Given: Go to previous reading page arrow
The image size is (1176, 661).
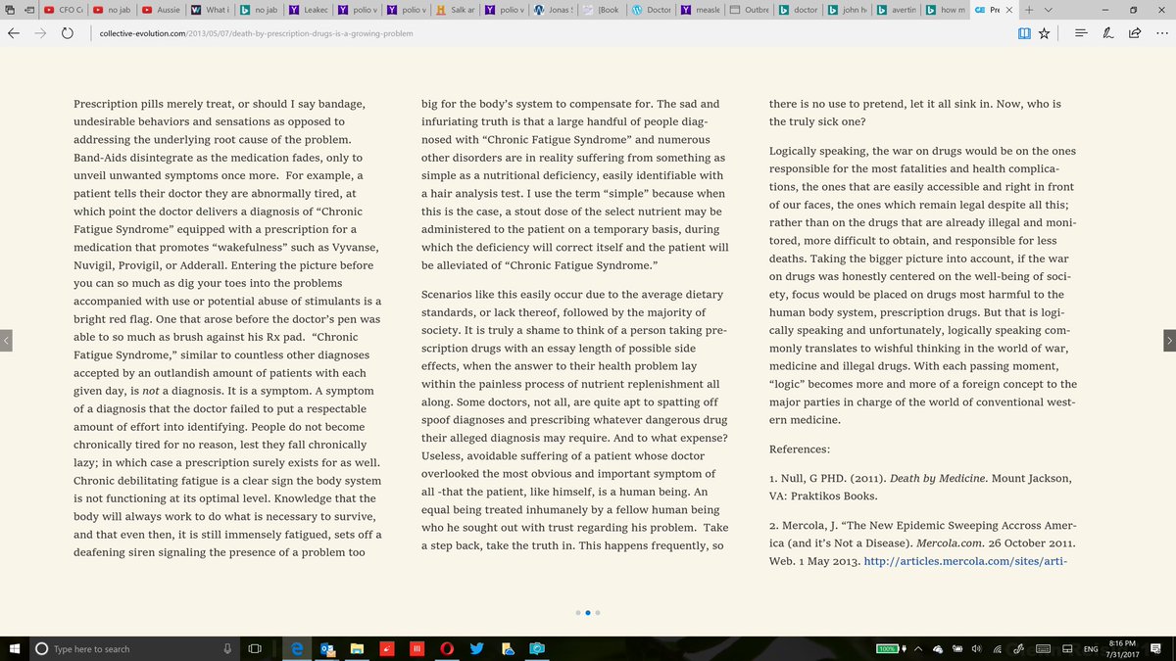Looking at the screenshot, I should click(x=7, y=340).
